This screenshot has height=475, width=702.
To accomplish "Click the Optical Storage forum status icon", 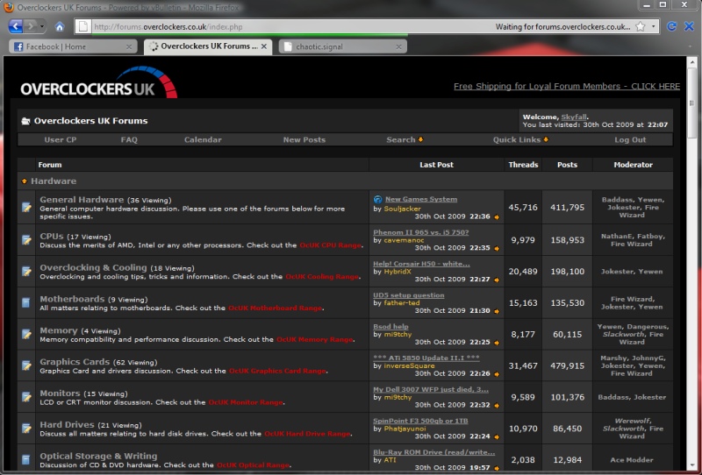I will pyautogui.click(x=26, y=460).
